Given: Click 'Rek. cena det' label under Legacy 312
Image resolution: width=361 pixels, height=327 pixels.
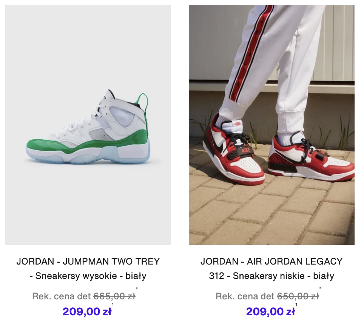Looking at the screenshot, I should 245,296.
